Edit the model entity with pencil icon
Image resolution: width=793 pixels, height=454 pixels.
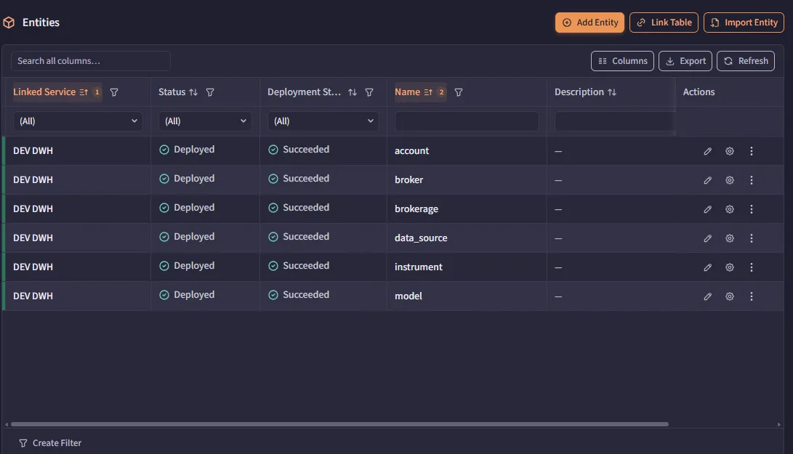coord(707,296)
